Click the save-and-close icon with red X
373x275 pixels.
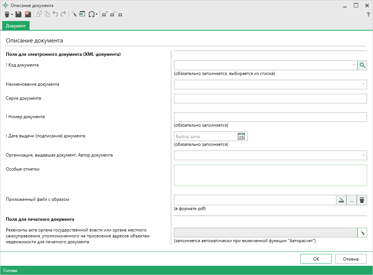pos(28,14)
